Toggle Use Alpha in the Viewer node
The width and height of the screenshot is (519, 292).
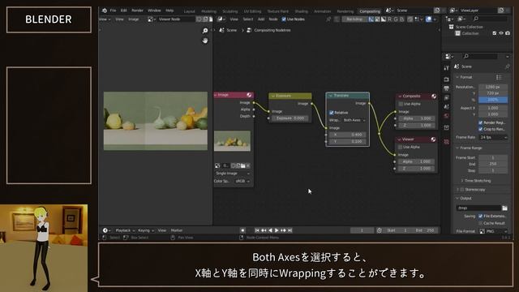pyautogui.click(x=400, y=147)
